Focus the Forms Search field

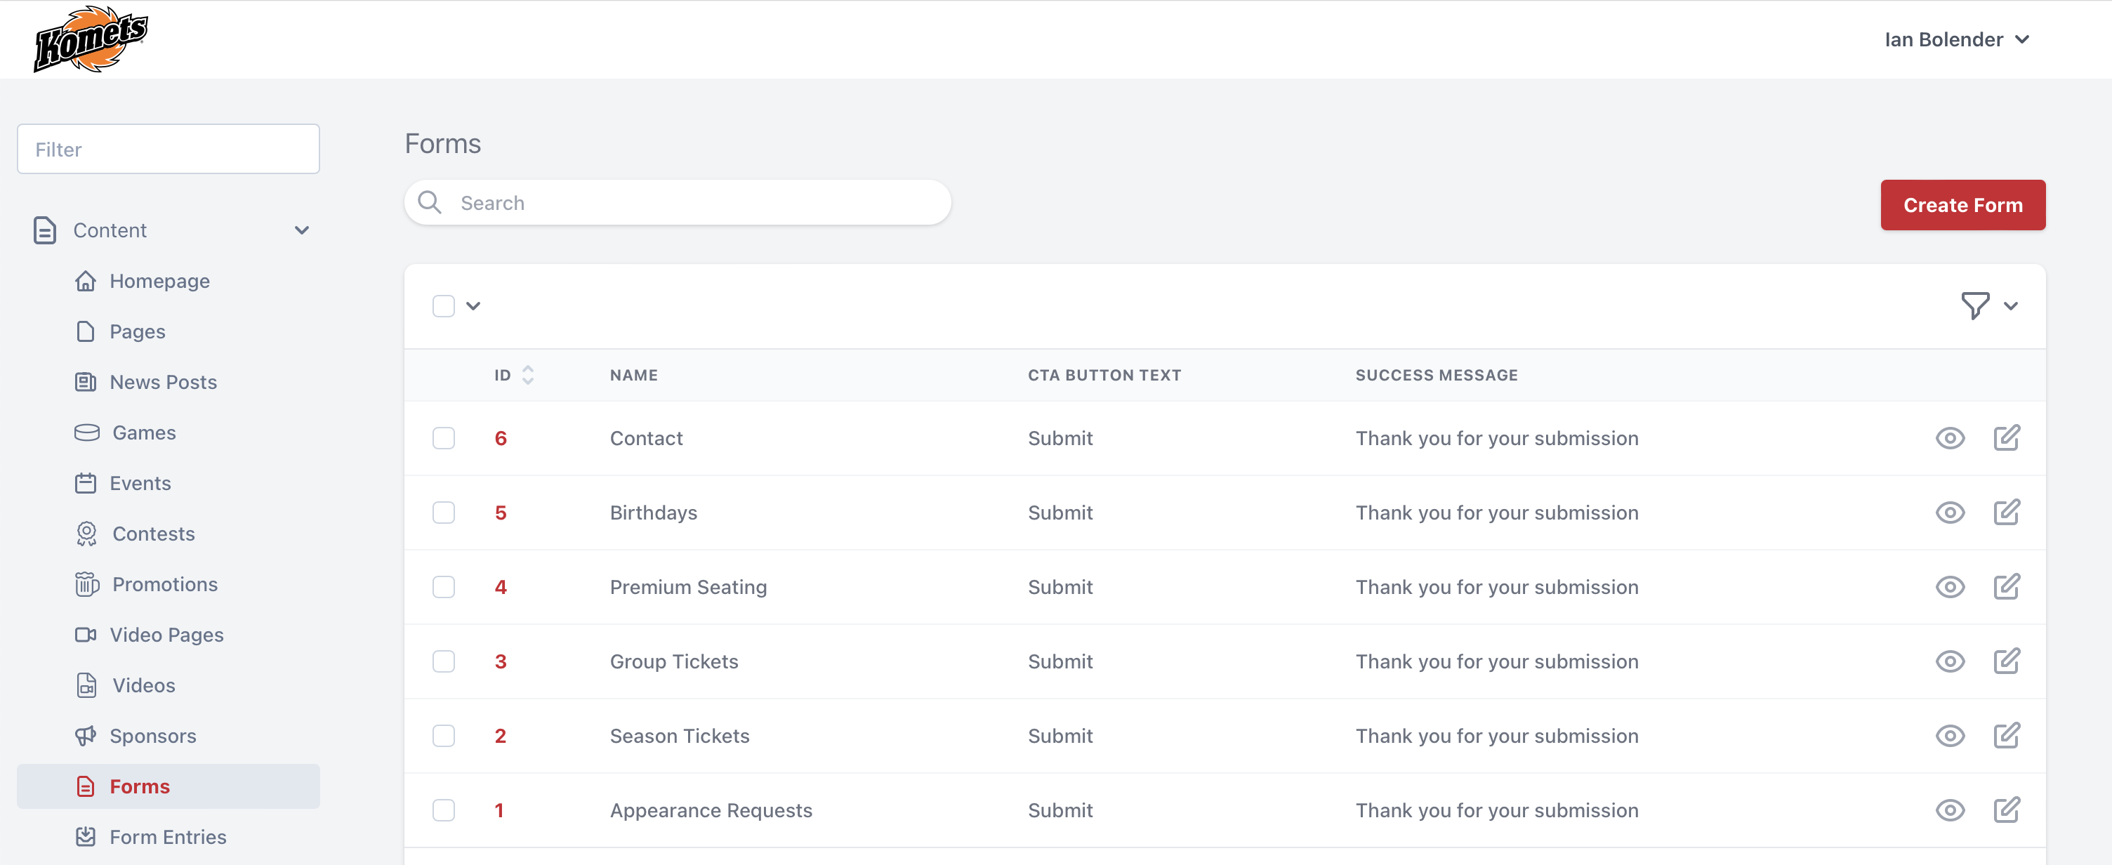tap(678, 202)
